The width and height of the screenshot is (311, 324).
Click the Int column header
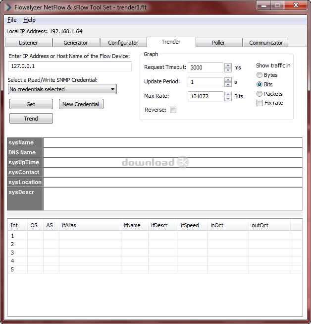click(x=17, y=225)
